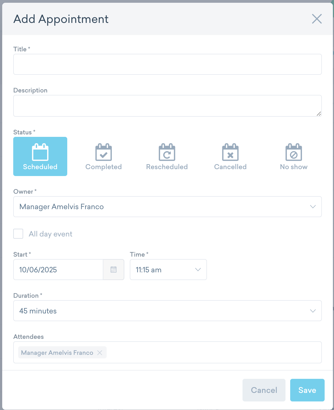Click the Manager Amelvis Franco attendee tag
The image size is (334, 410).
click(57, 353)
